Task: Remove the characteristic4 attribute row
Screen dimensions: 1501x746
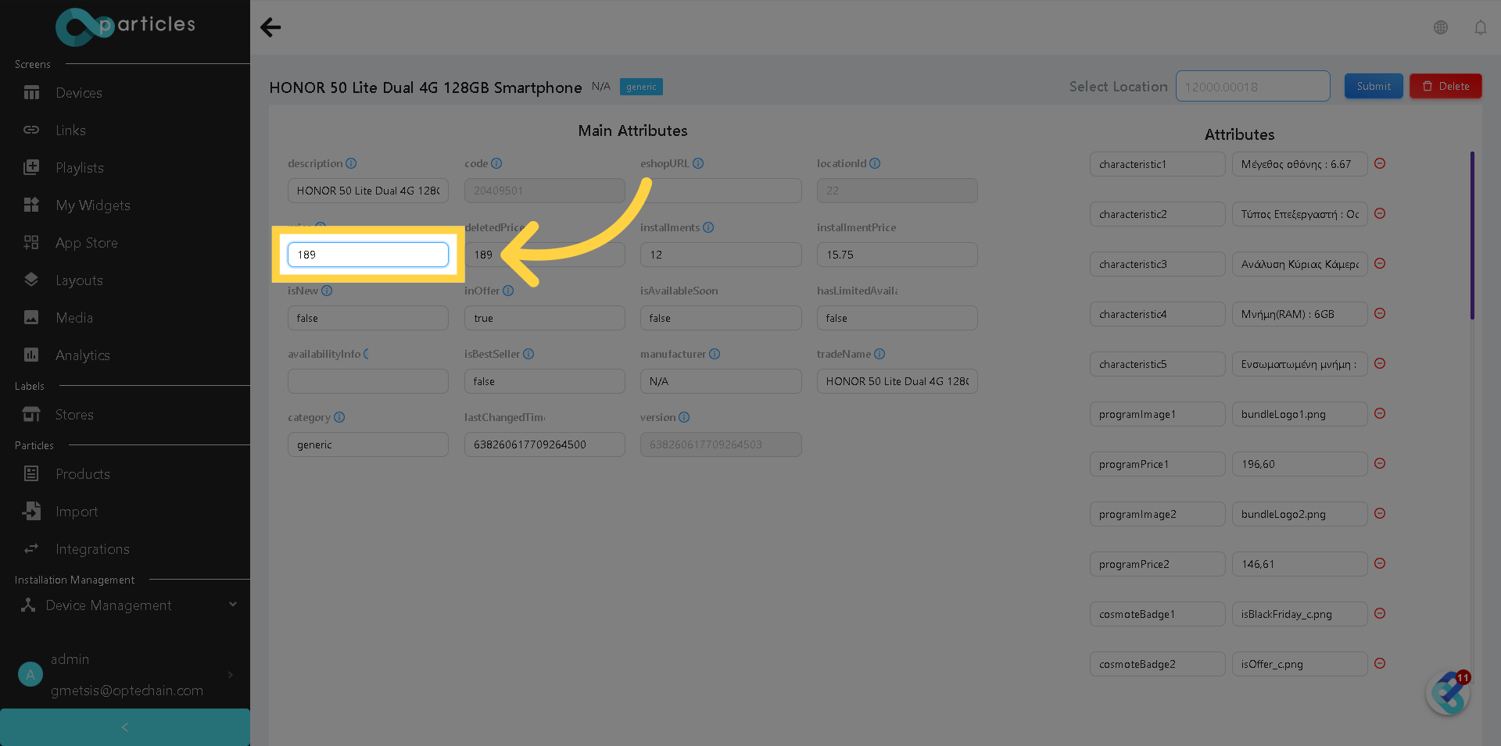Action: [x=1380, y=313]
